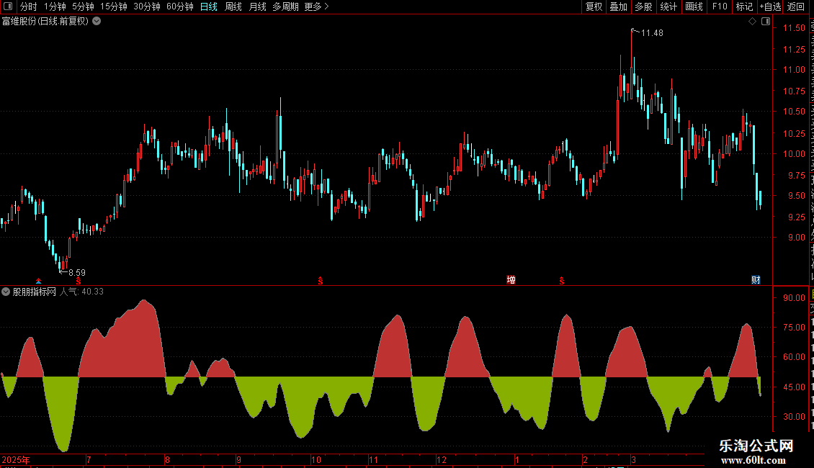The image size is (814, 468).
Task: Open the 统计 statistics tool
Action: click(x=668, y=6)
